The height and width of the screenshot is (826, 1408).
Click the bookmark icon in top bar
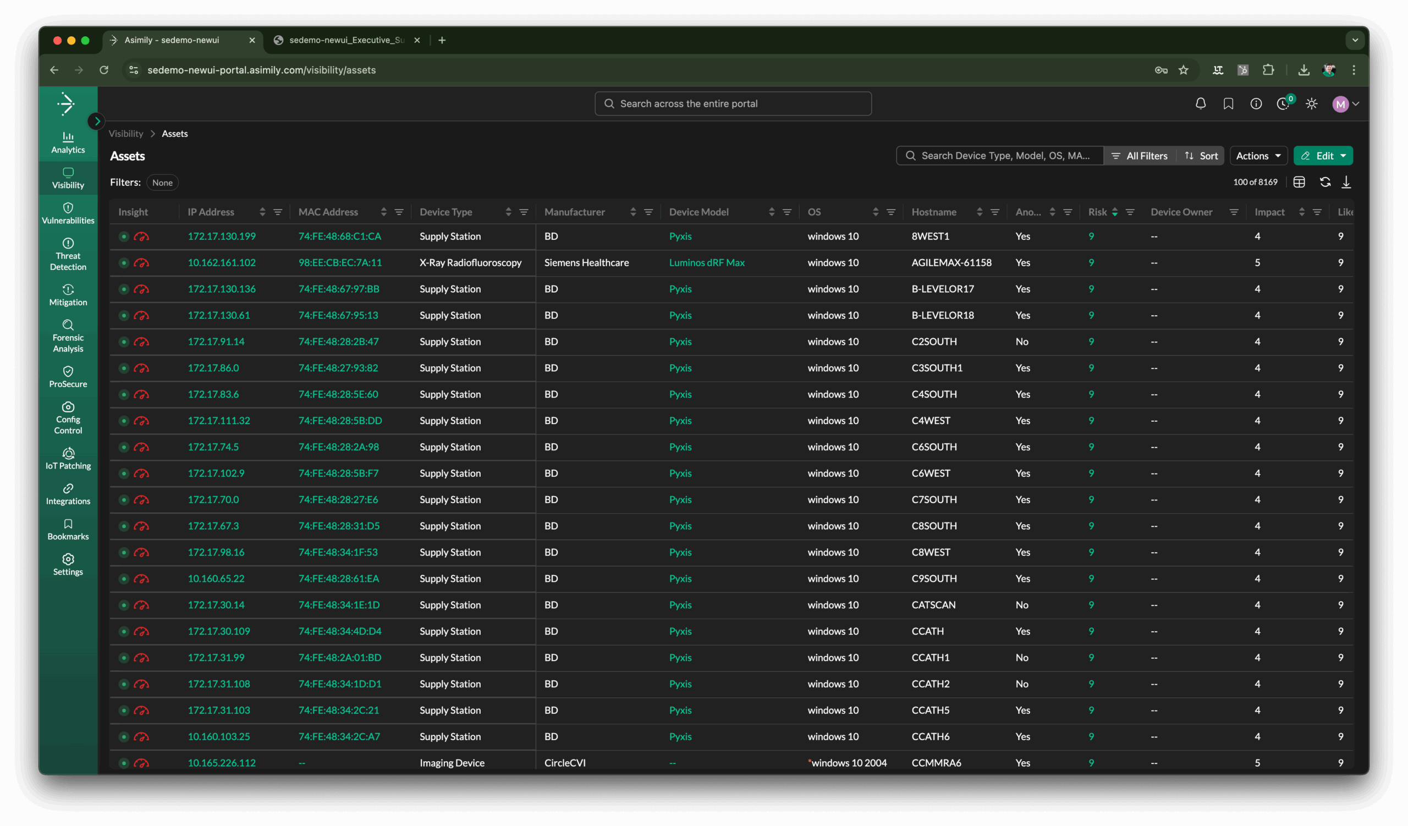pyautogui.click(x=1228, y=104)
